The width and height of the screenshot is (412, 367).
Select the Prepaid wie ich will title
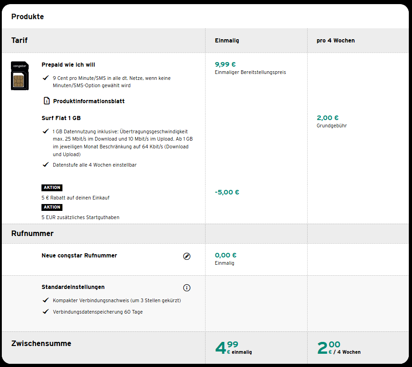click(68, 65)
